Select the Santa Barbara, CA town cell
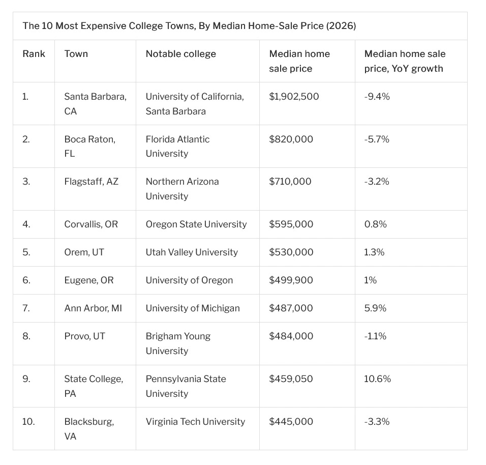The width and height of the screenshot is (486, 465). [96, 104]
